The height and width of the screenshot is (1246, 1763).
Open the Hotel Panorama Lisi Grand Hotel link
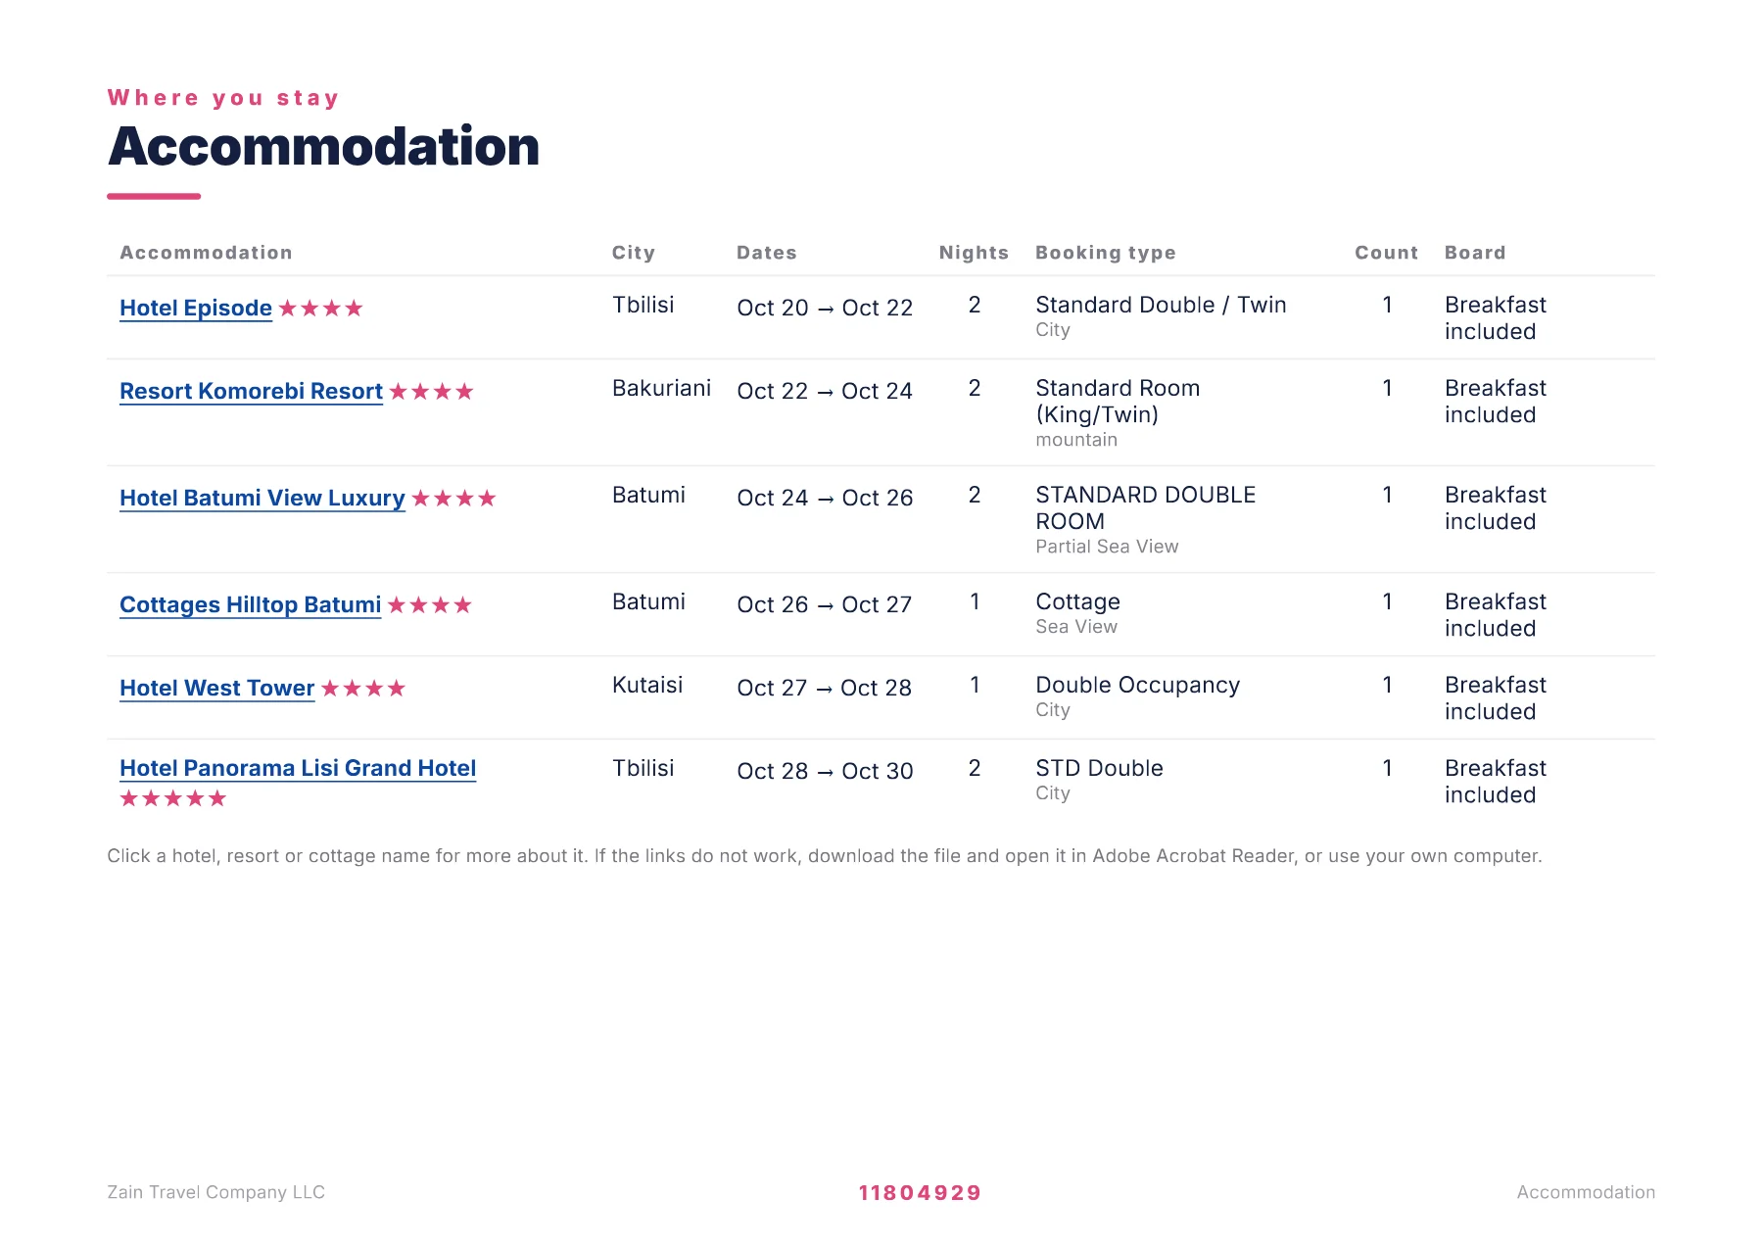point(298,768)
